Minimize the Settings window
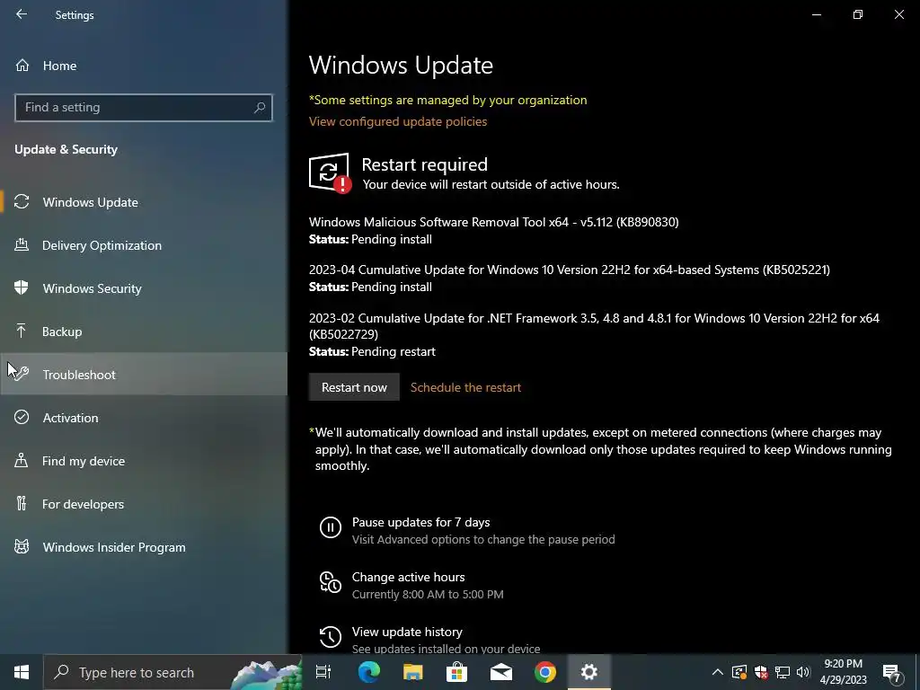Image resolution: width=920 pixels, height=690 pixels. pos(816,14)
